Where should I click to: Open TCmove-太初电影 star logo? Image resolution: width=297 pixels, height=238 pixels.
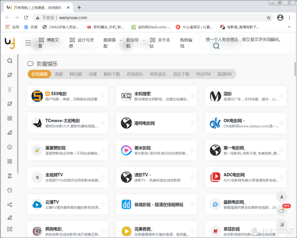(x=37, y=123)
